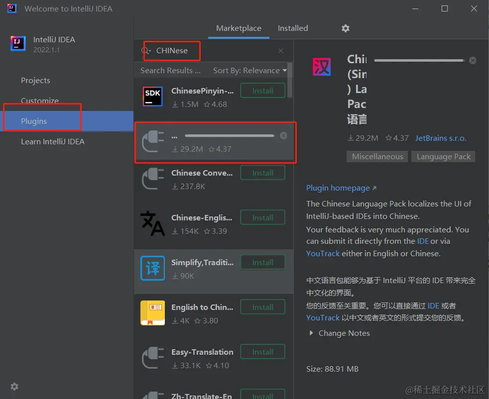This screenshot has width=489, height=399.
Task: Select the Simplify,Traditi... plugin name
Action: 202,263
